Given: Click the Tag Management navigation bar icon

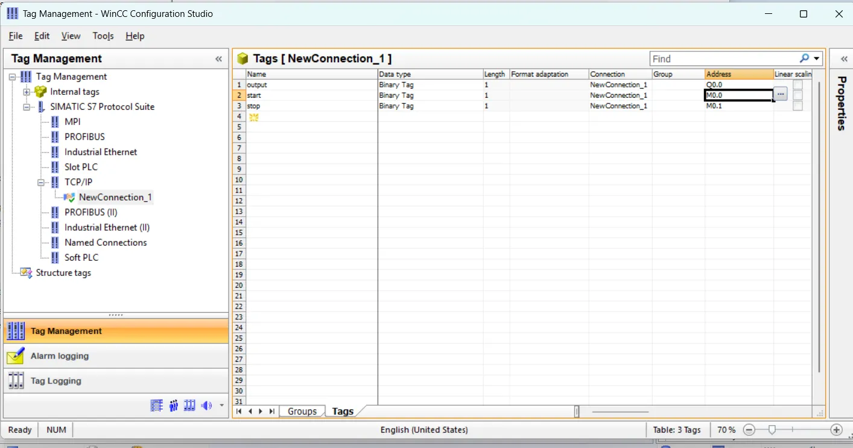Looking at the screenshot, I should tap(16, 331).
